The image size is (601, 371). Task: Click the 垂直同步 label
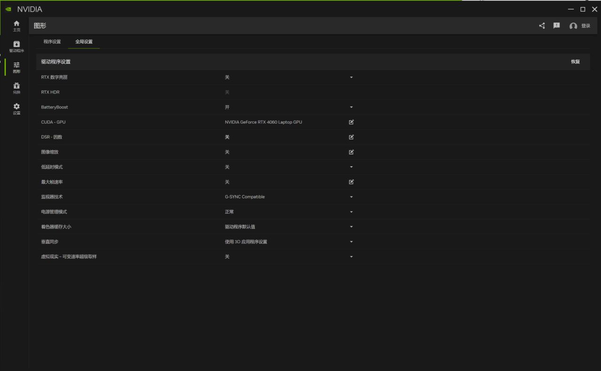pos(50,242)
